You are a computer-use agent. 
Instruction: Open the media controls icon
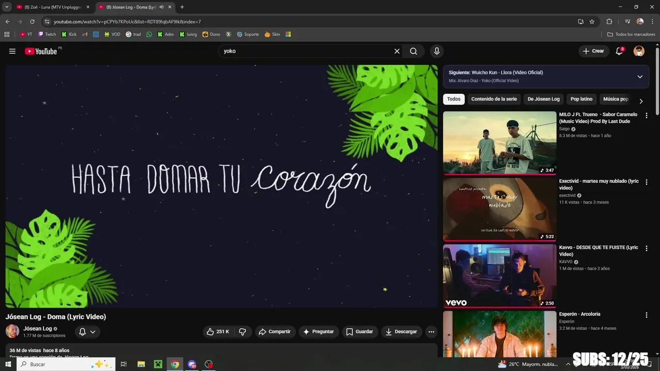coord(628,22)
